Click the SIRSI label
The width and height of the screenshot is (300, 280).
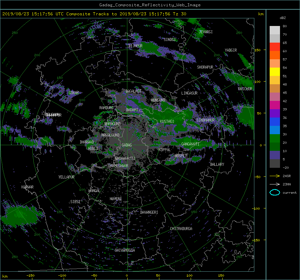point(75,202)
